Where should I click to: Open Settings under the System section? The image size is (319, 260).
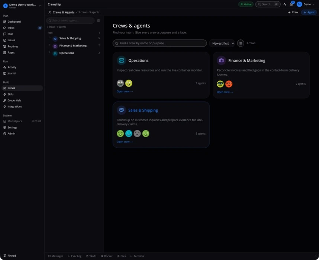coord(22,128)
